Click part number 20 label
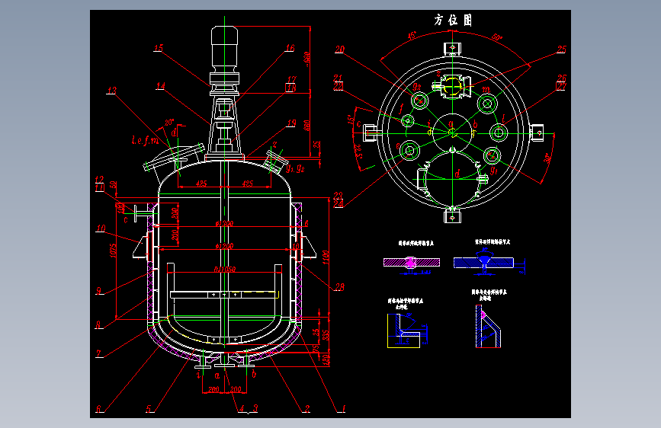The image size is (661, 428). 339,50
